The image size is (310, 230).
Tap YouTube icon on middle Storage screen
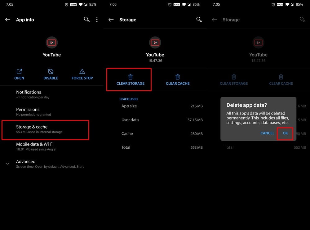tap(155, 42)
